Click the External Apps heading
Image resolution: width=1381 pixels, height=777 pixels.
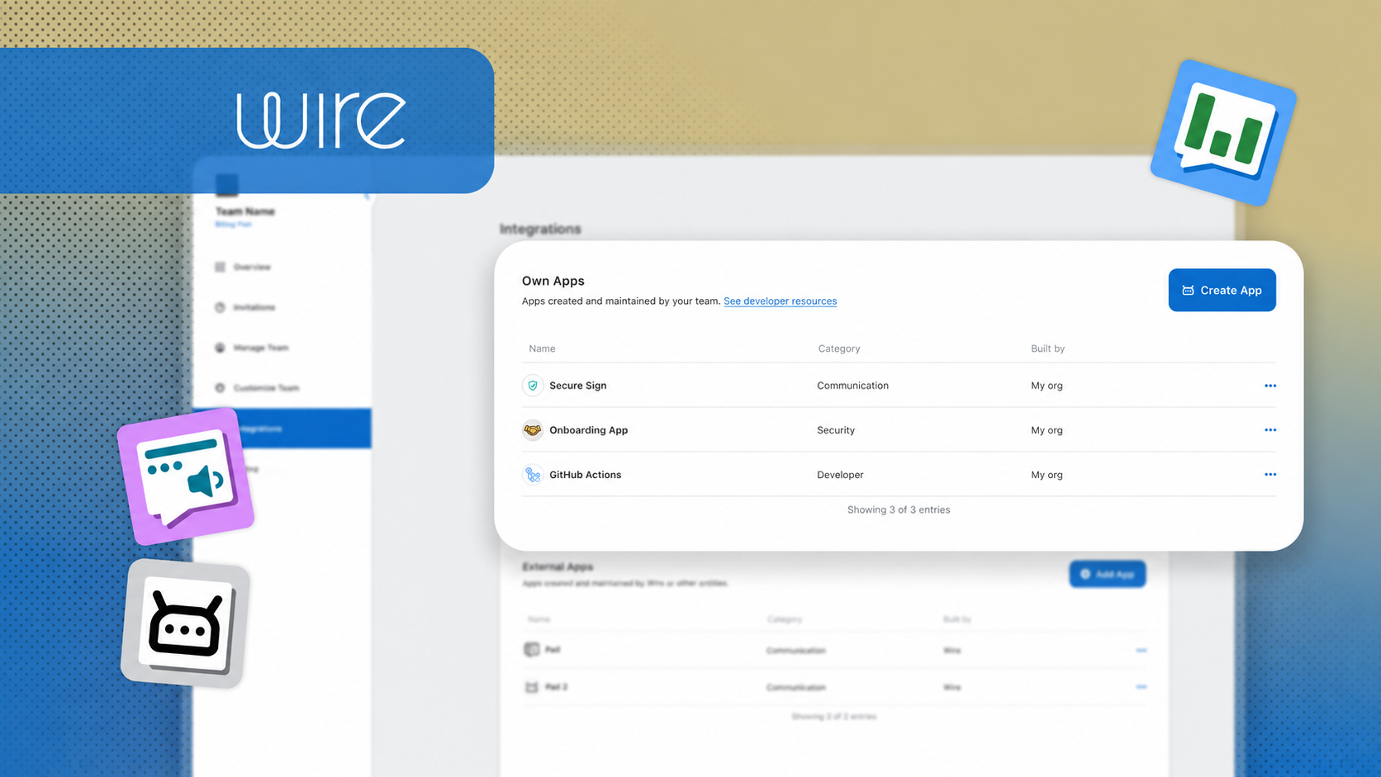click(x=558, y=566)
